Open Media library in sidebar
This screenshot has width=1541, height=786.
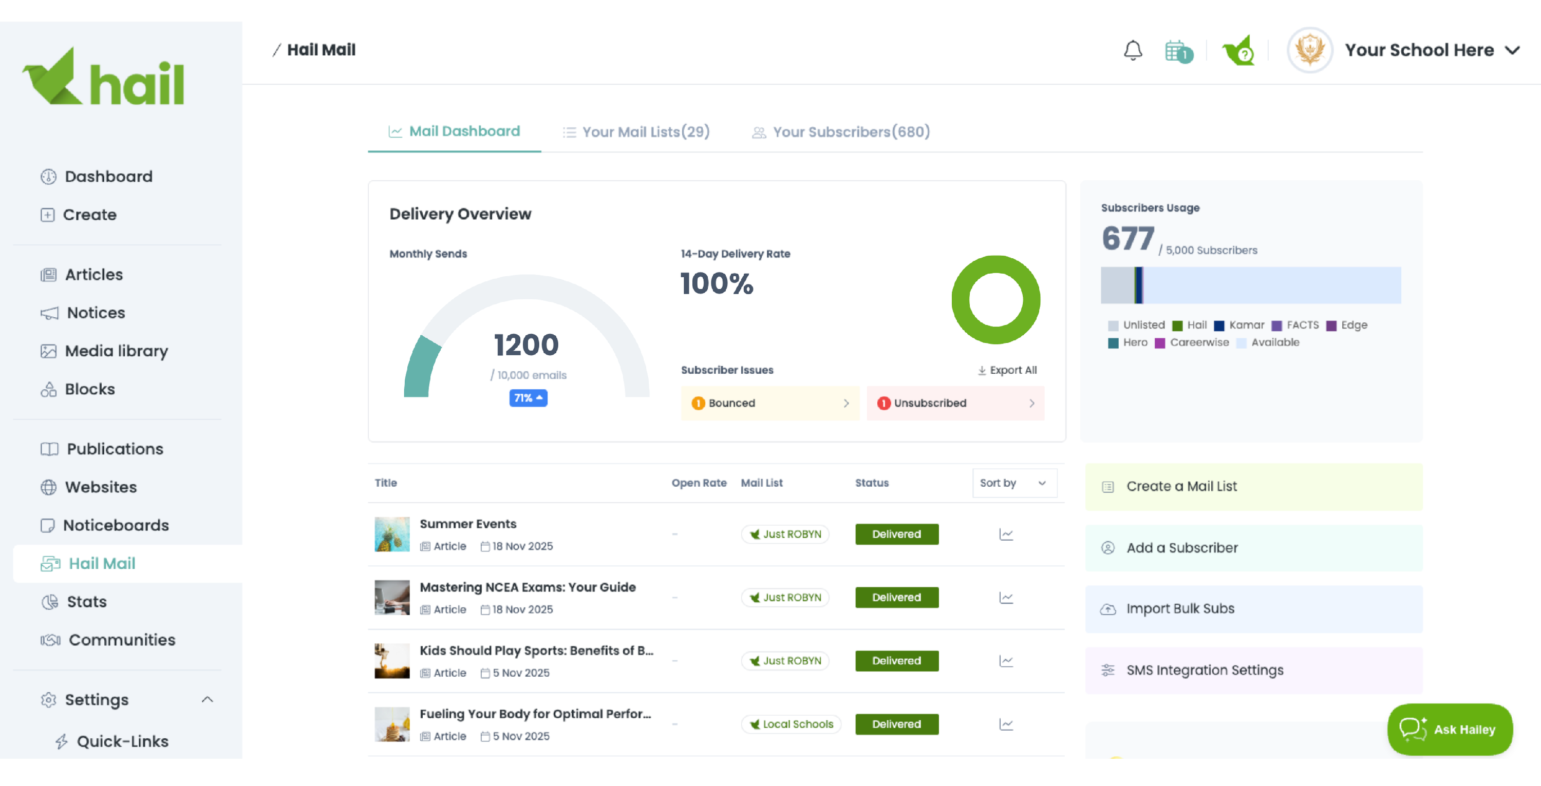(x=116, y=351)
